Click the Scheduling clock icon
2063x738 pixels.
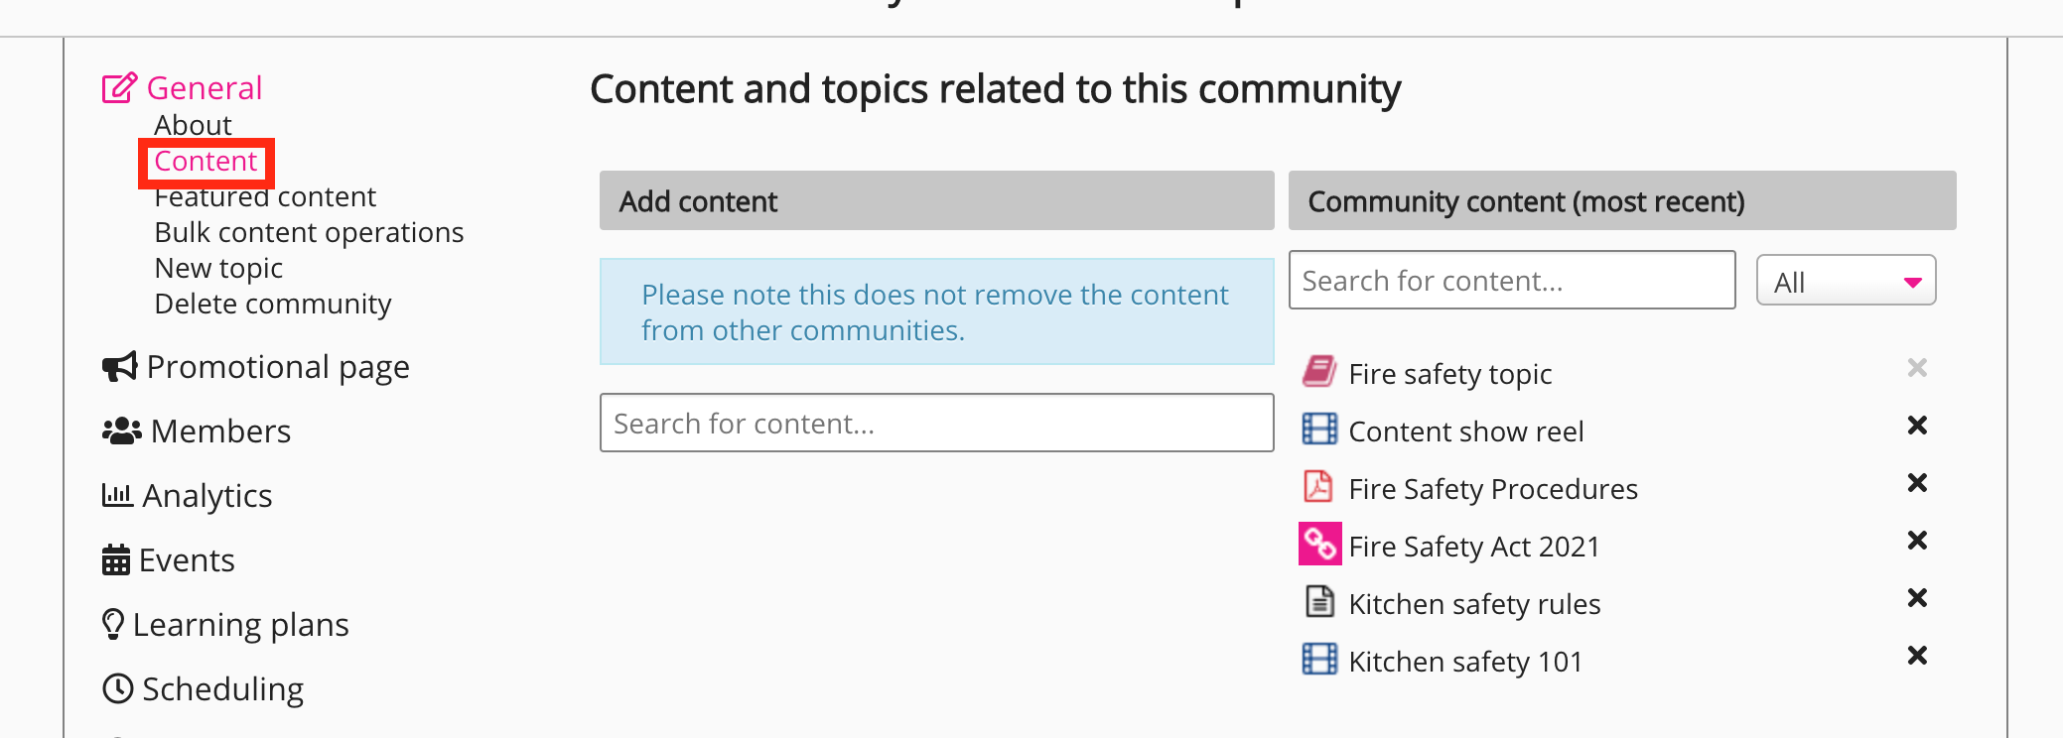pyautogui.click(x=118, y=688)
